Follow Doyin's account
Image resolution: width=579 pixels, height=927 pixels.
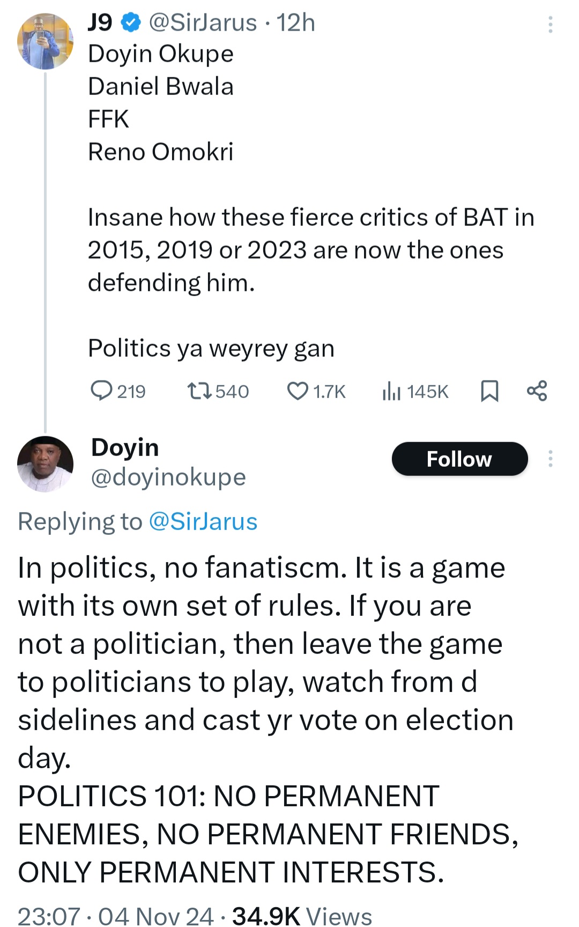[x=459, y=459]
